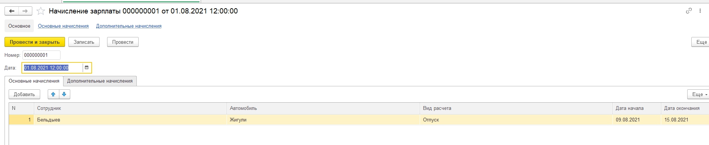
Task: Add document to favorites via star icon
Action: click(x=41, y=11)
